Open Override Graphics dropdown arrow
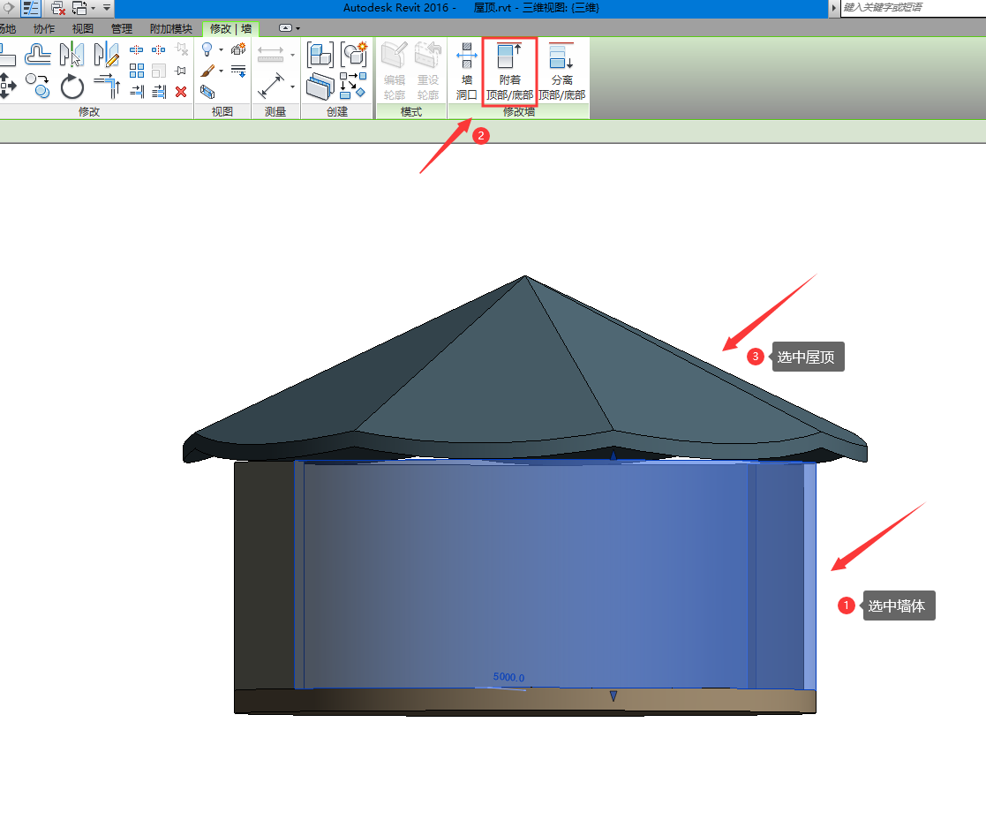 click(x=221, y=71)
